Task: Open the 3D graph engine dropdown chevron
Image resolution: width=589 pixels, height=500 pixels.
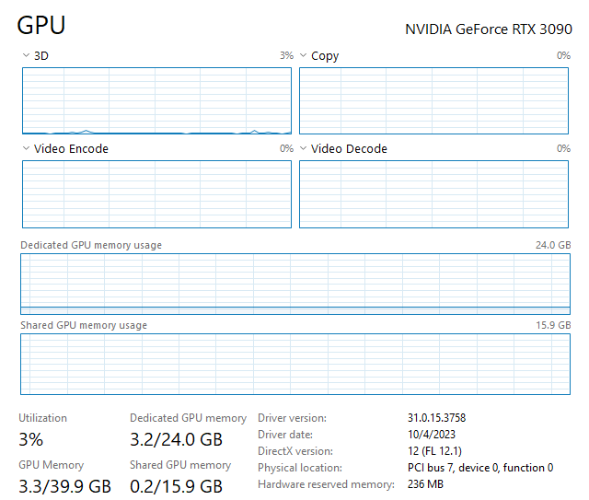Action: pyautogui.click(x=26, y=56)
